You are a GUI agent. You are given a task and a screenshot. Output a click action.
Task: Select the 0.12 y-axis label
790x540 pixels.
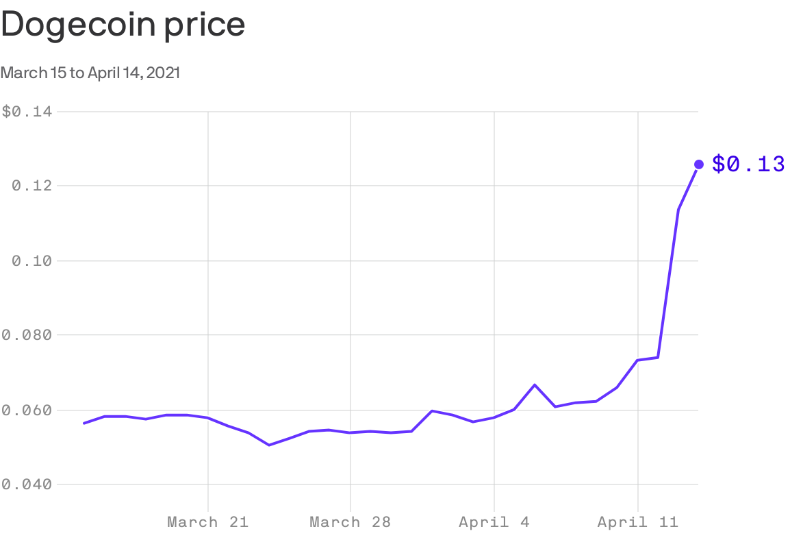36,186
